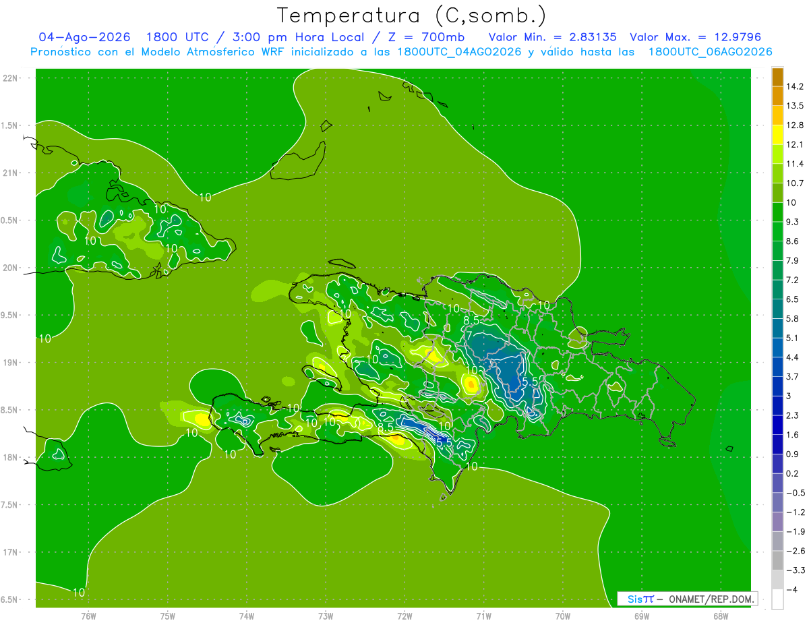The height and width of the screenshot is (625, 809).
Task: Click the "76W" longitude axis label
Action: [x=88, y=616]
